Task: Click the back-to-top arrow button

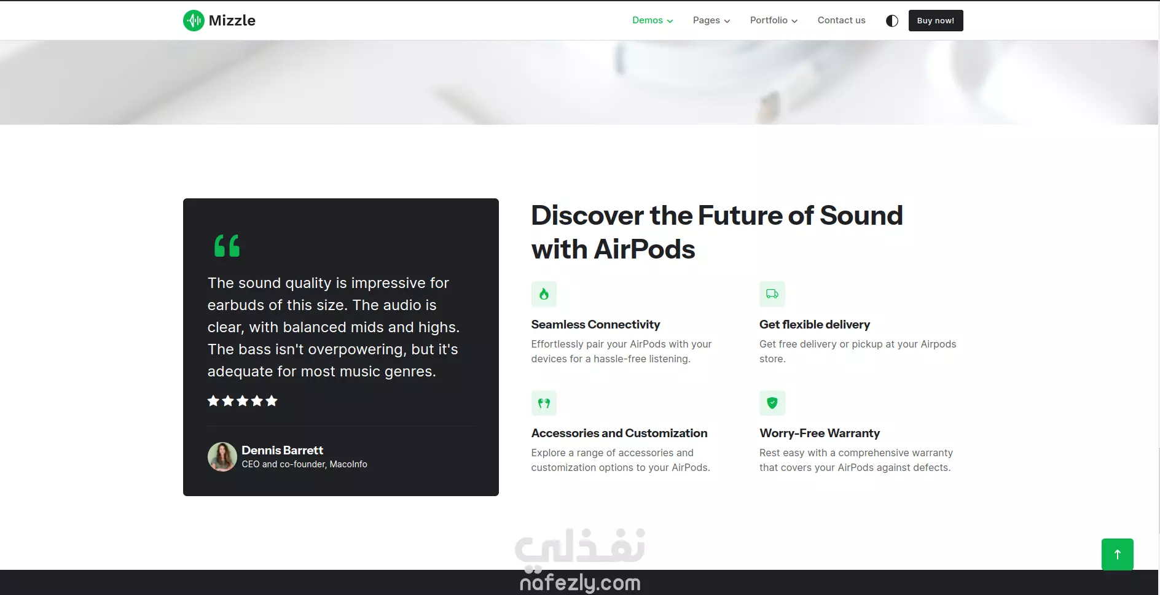Action: click(1117, 554)
